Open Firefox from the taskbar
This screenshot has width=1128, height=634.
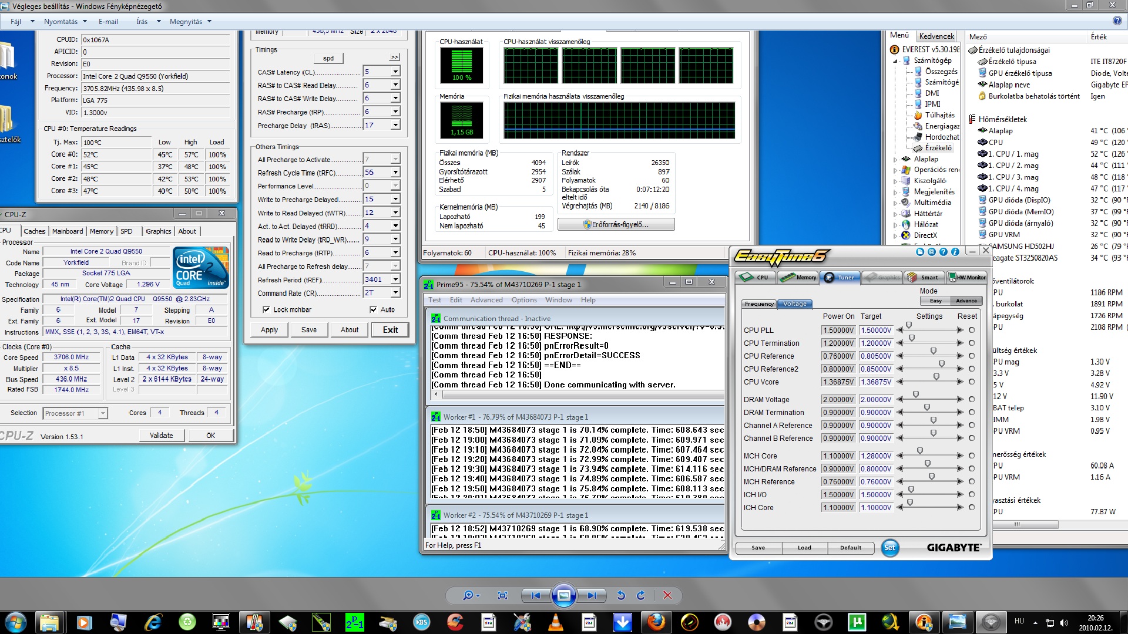tap(656, 622)
